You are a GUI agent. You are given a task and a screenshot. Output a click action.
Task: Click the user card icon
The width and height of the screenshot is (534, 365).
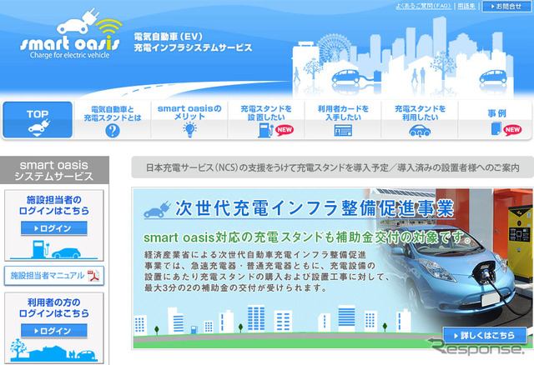pos(343,131)
